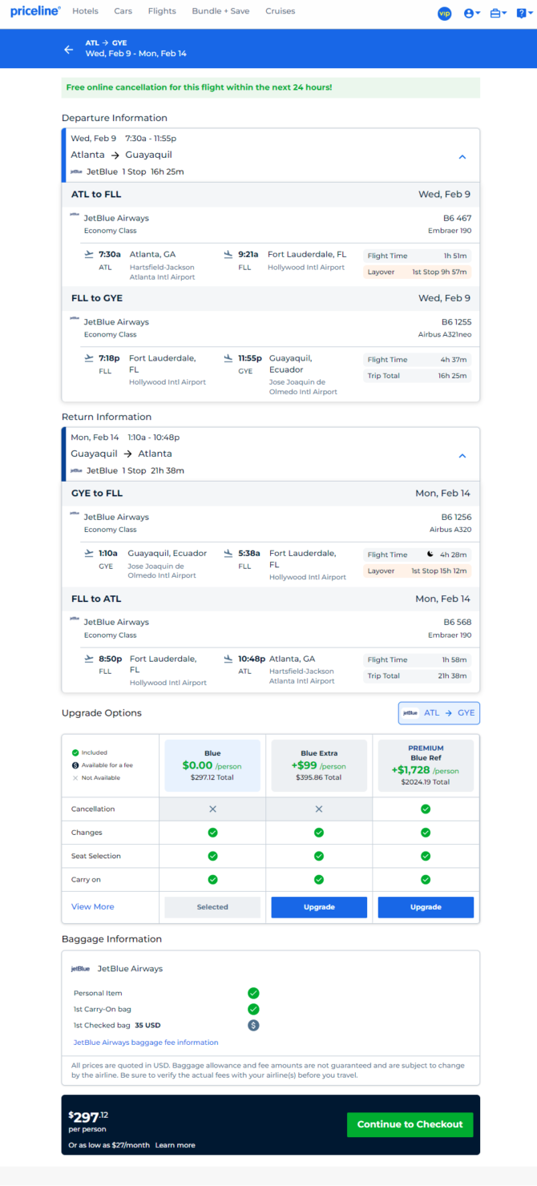Open the Hotels tab

[85, 11]
